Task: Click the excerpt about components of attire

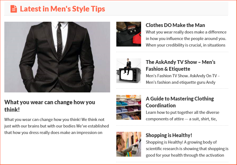Action: click(183, 116)
